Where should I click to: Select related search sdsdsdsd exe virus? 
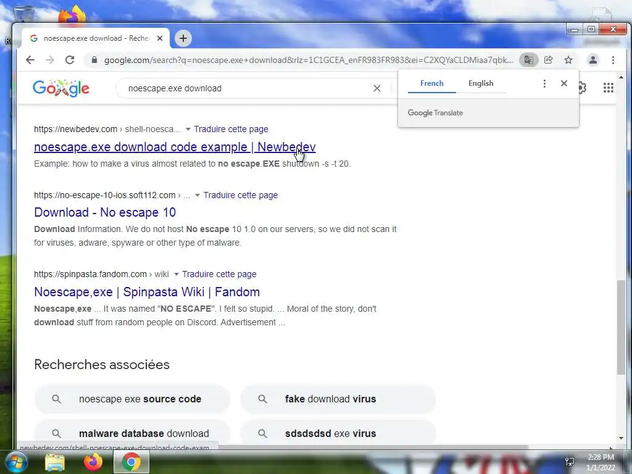click(x=338, y=433)
